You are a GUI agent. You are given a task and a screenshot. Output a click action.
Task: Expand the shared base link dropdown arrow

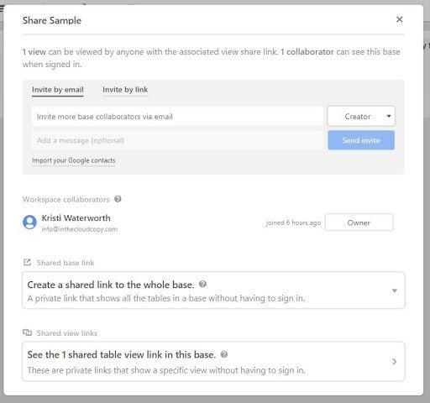[395, 290]
